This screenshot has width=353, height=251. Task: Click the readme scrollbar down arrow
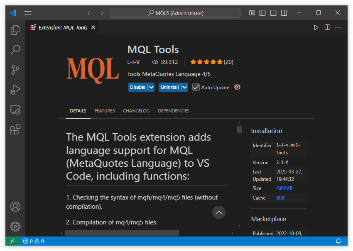239,226
